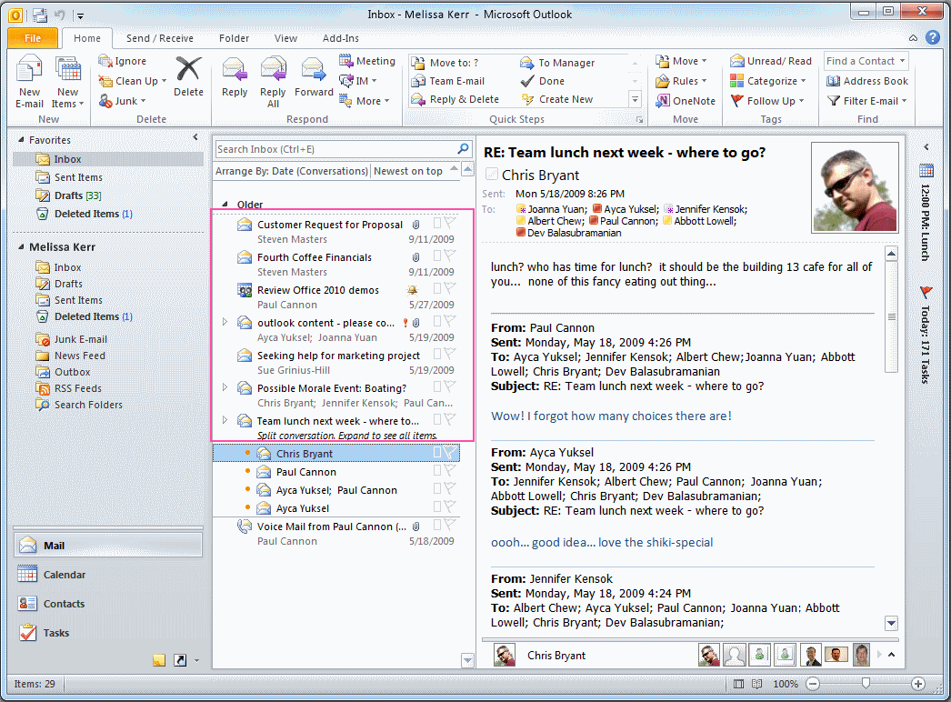This screenshot has width=951, height=702.
Task: Open the Categorize color menu
Action: (768, 81)
